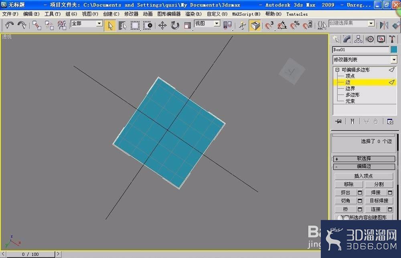401x258 pixels.
Task: Open Edit Named Selection Sets icon
Action: [322, 26]
